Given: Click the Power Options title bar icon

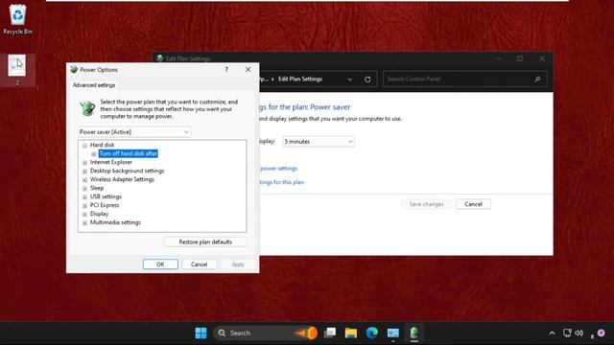Looking at the screenshot, I should [74, 70].
